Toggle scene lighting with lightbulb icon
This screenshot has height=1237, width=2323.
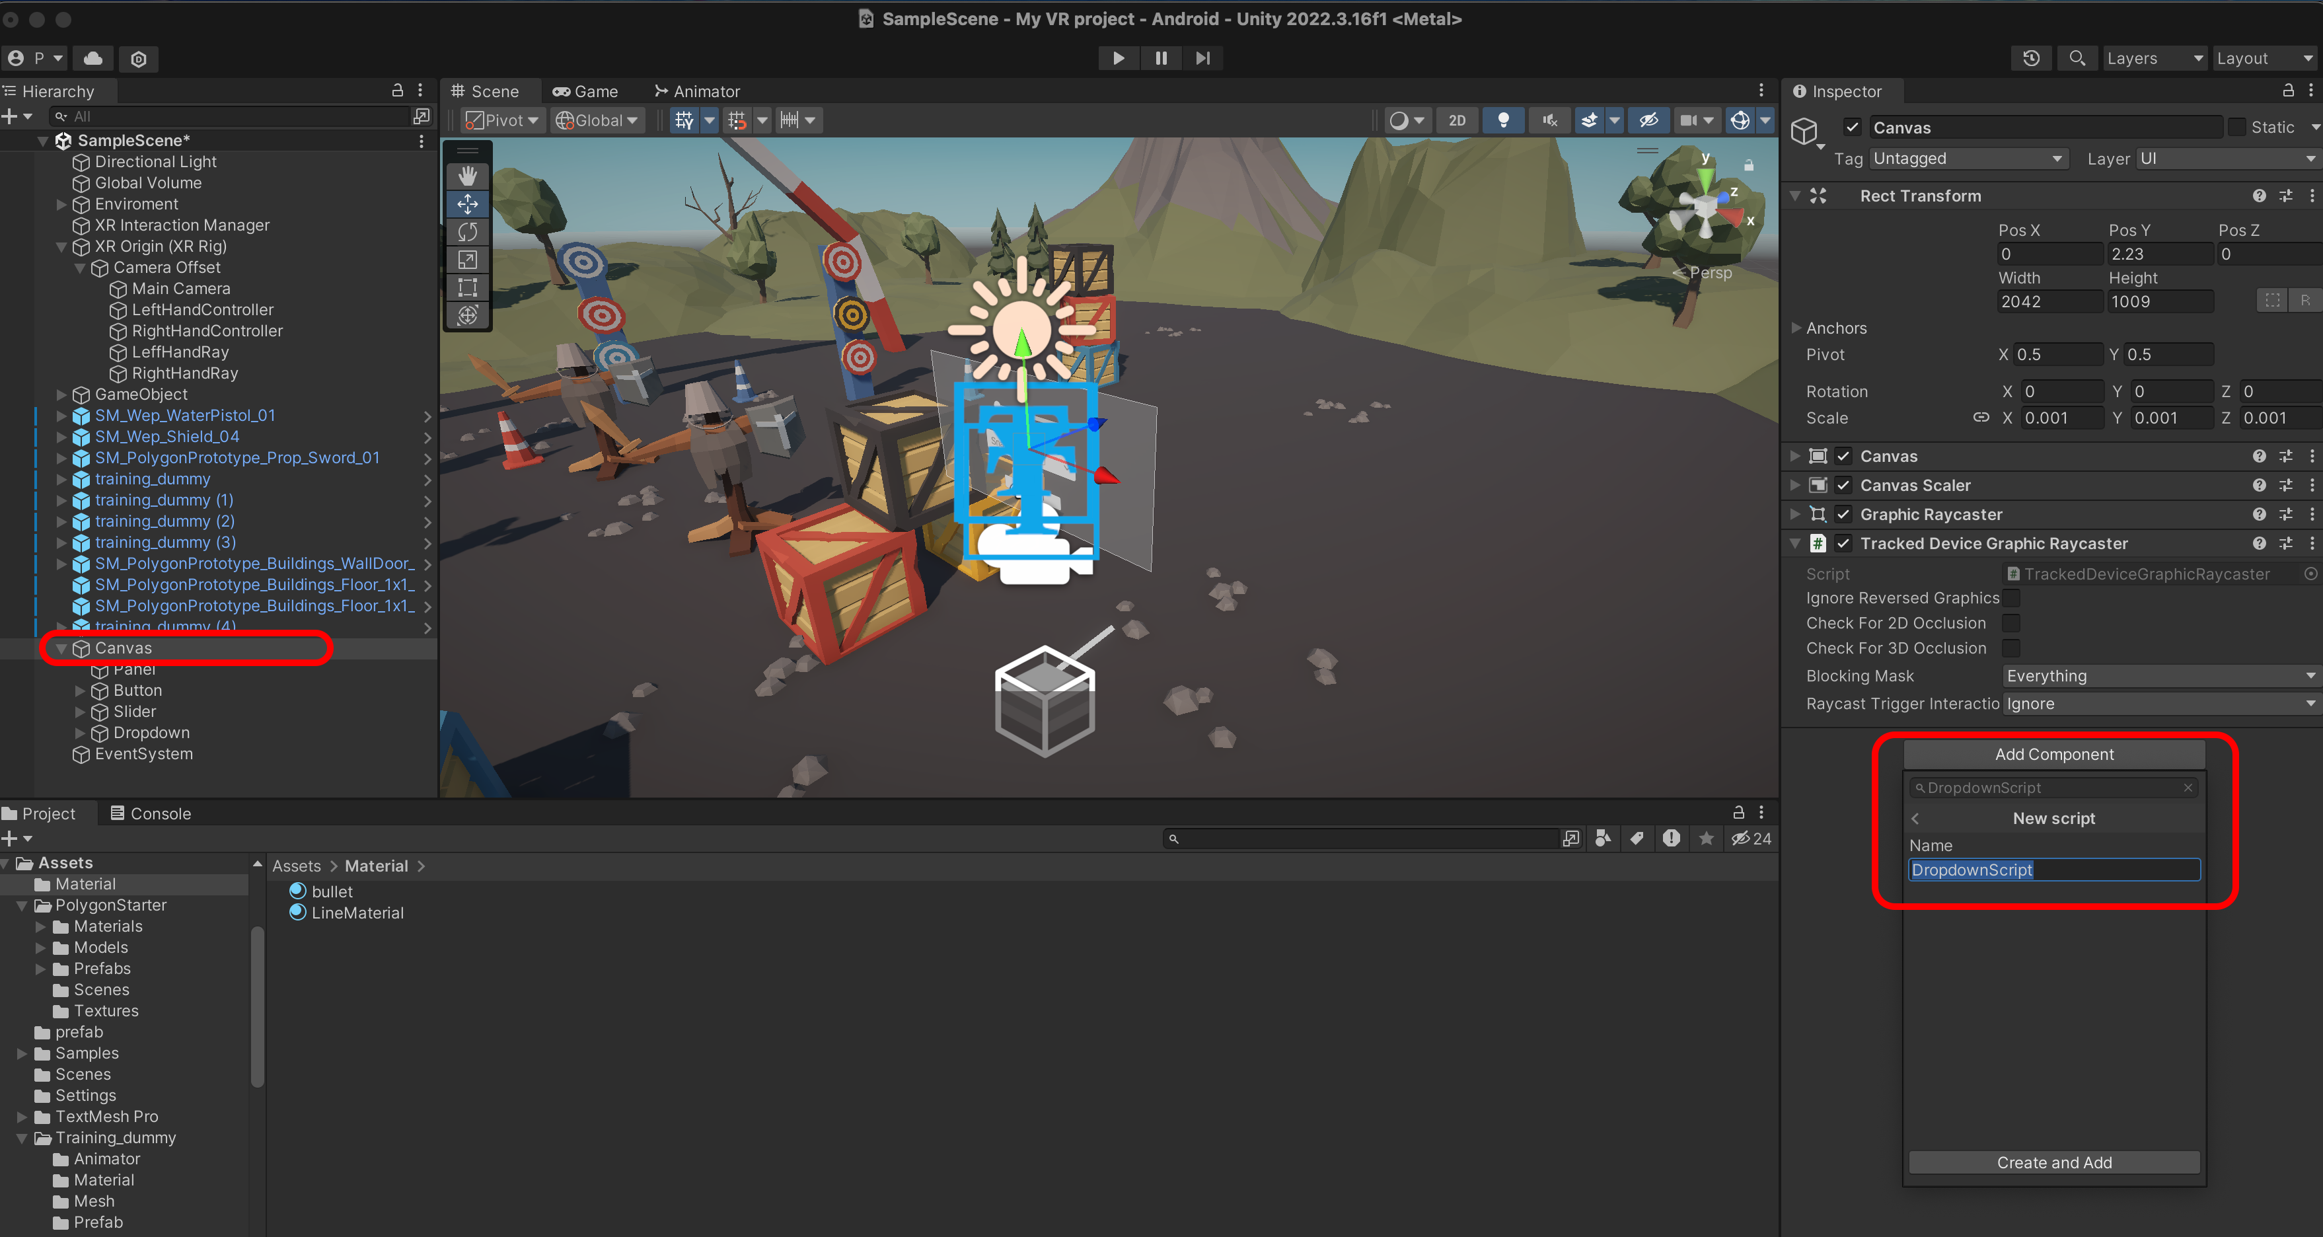pyautogui.click(x=1502, y=120)
